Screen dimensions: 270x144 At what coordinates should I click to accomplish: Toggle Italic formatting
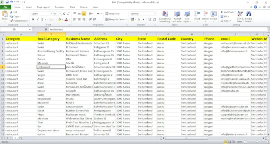pyautogui.click(x=38, y=19)
